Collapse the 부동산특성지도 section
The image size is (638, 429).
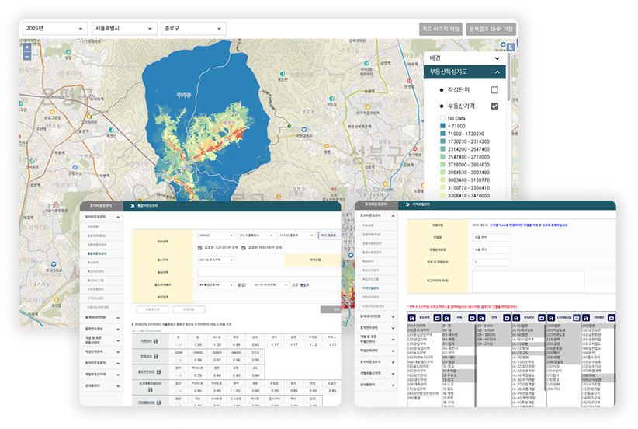[497, 71]
